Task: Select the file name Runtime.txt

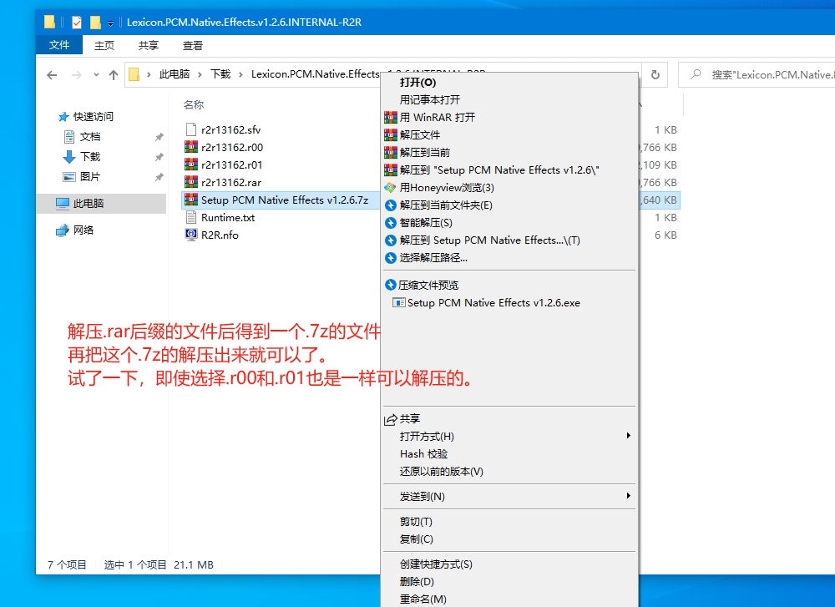Action: [x=228, y=217]
